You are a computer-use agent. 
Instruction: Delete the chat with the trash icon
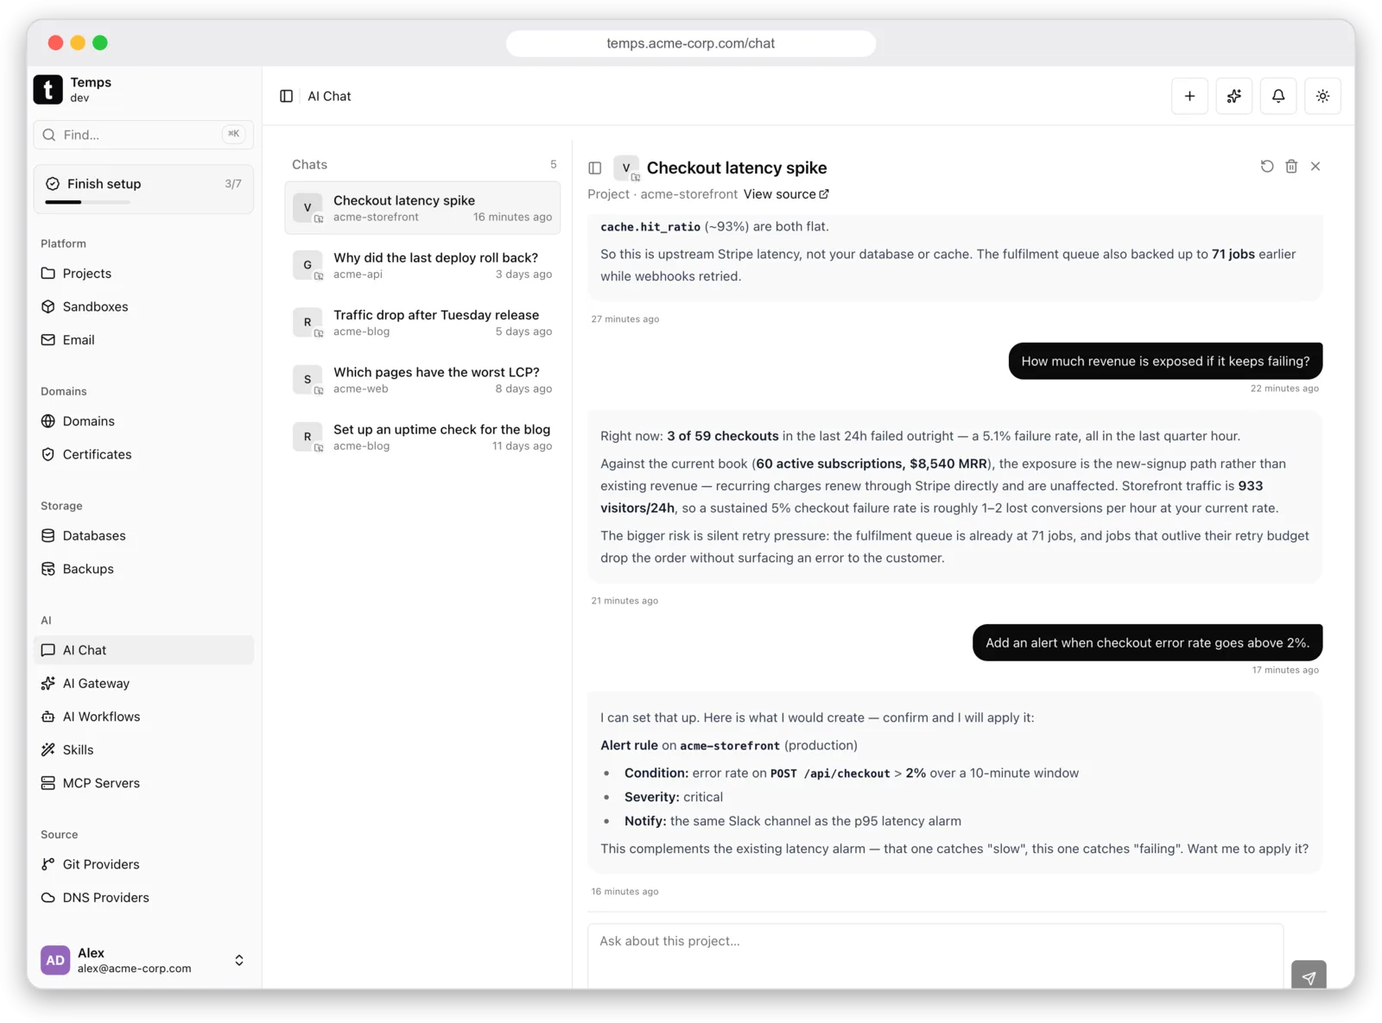[x=1291, y=166]
